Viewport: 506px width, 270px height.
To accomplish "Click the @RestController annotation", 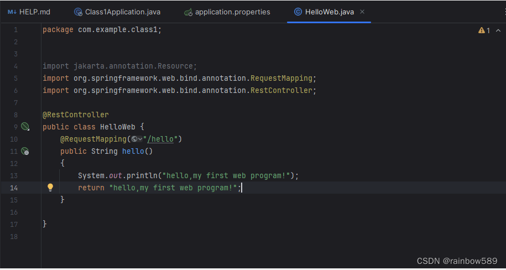I will tap(76, 115).
